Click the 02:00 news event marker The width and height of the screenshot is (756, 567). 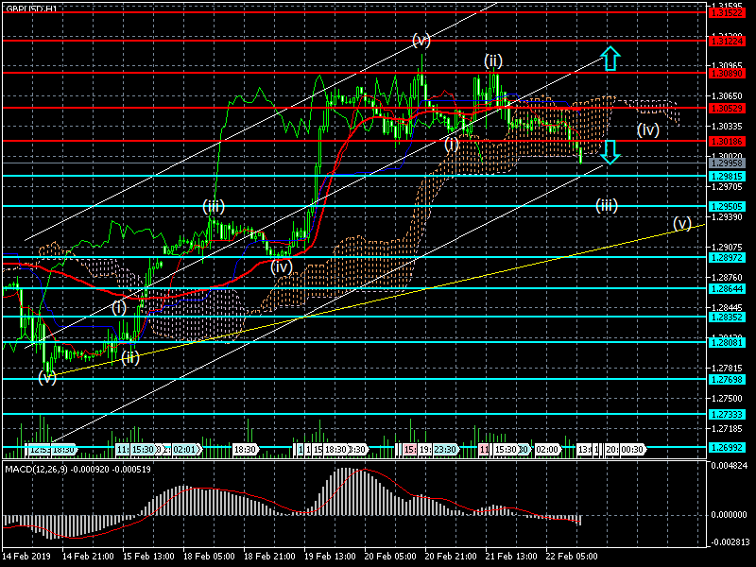click(547, 450)
